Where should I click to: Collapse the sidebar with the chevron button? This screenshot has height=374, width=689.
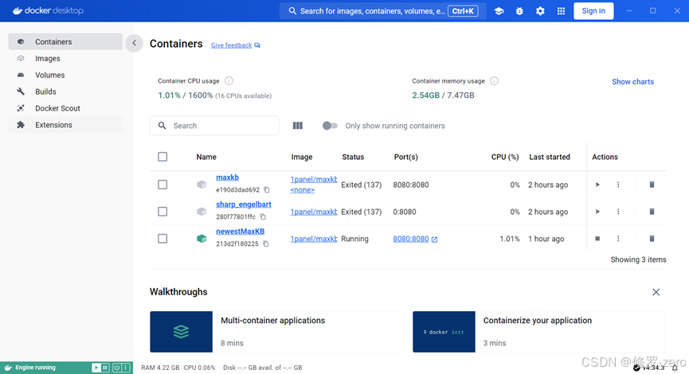tap(134, 43)
